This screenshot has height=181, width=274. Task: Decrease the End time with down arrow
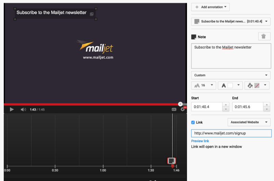[x=267, y=109]
